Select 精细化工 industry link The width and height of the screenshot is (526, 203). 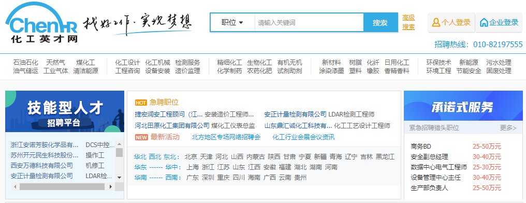click(229, 63)
